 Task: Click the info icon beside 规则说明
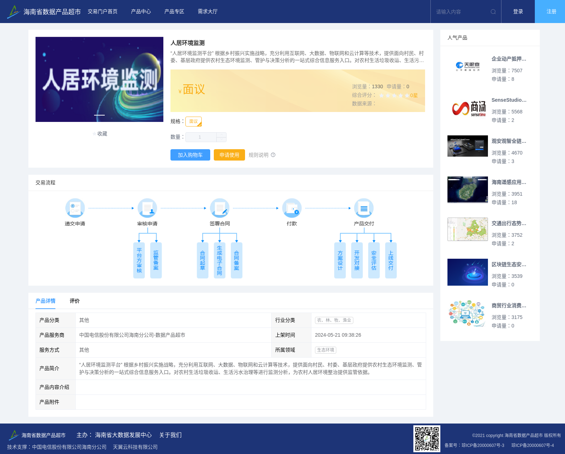coord(273,155)
